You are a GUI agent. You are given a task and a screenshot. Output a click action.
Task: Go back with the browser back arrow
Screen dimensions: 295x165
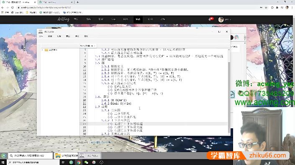[x=3, y=7]
